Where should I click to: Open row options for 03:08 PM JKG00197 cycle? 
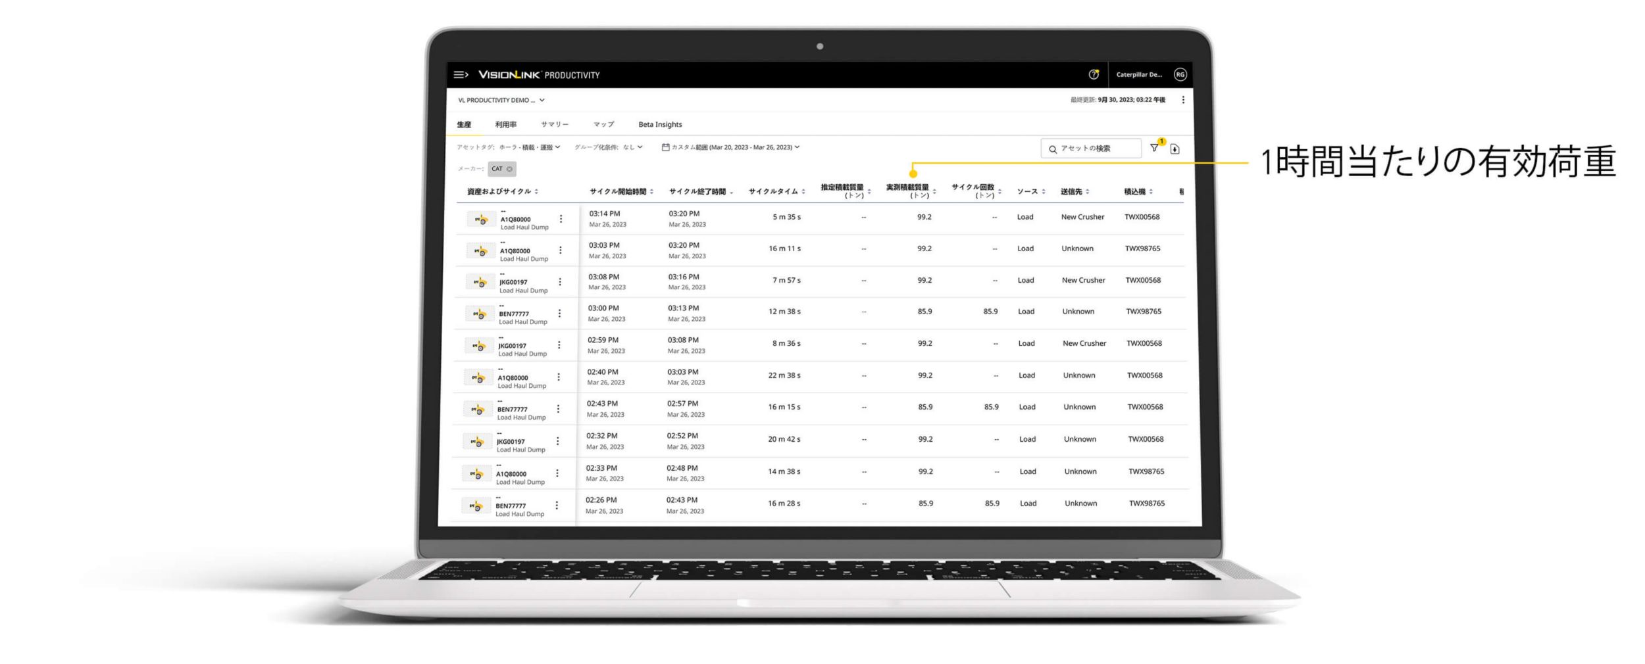click(x=560, y=282)
